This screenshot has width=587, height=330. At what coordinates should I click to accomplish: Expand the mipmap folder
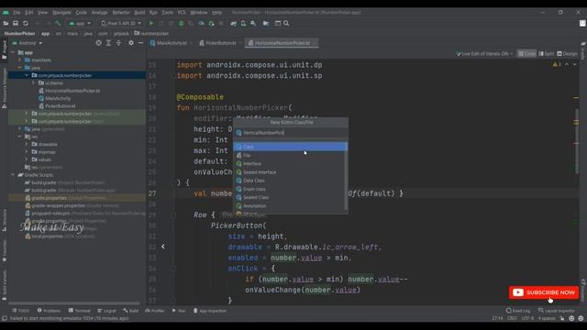click(27, 152)
